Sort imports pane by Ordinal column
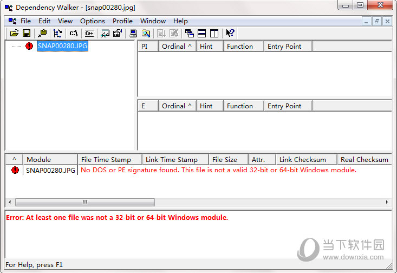The height and width of the screenshot is (273, 397). click(177, 47)
